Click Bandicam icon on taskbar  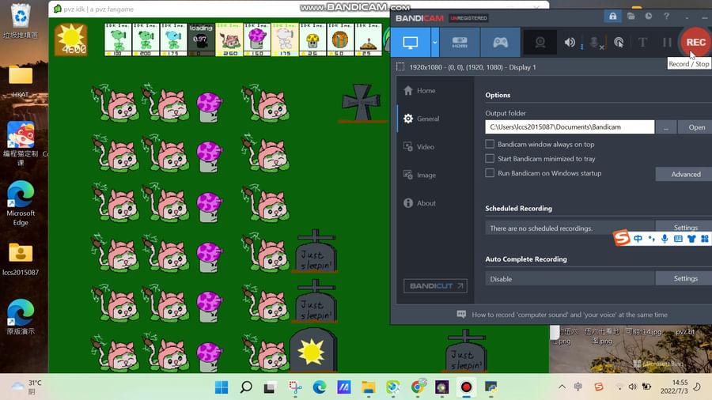tap(466, 387)
